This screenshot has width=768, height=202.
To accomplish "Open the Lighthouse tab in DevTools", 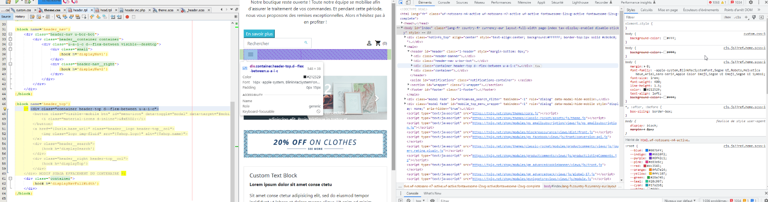I will pyautogui.click(x=580, y=2).
